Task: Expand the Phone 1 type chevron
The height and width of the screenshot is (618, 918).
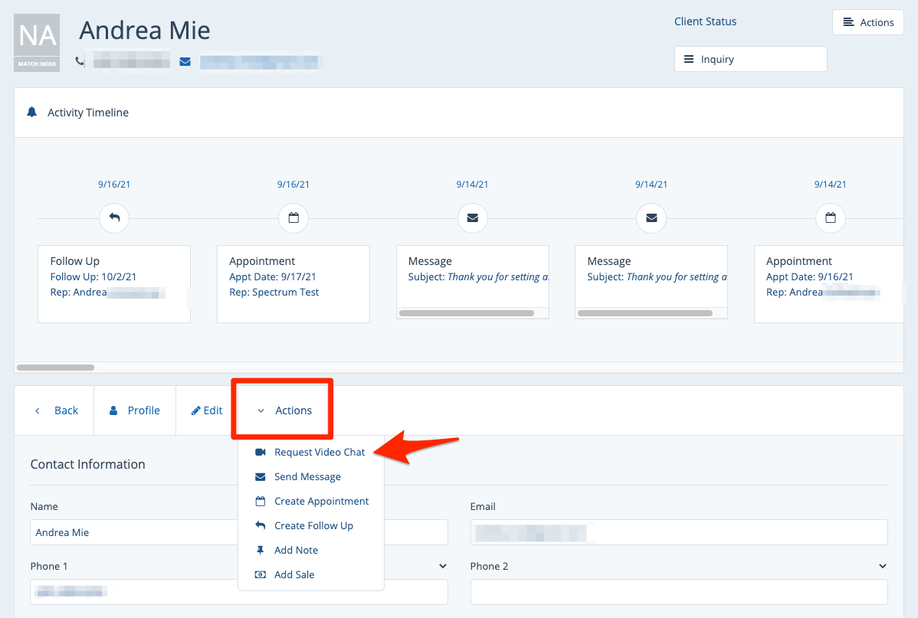Action: click(x=442, y=566)
